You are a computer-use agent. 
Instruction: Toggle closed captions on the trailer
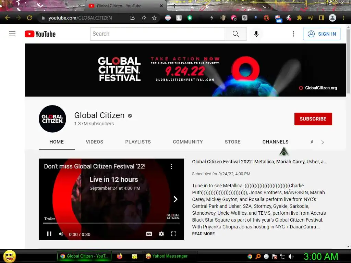(149, 234)
